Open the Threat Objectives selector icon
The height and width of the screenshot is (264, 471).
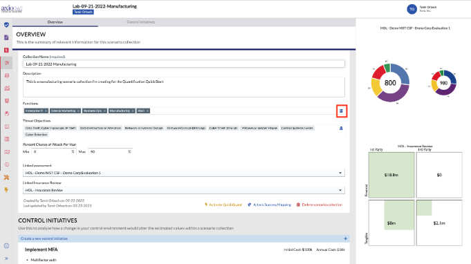[x=341, y=128]
